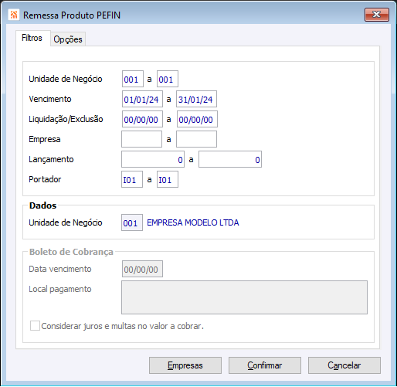The height and width of the screenshot is (387, 397).
Task: Click the Boleto de Cobrança group heading
Action: (71, 252)
